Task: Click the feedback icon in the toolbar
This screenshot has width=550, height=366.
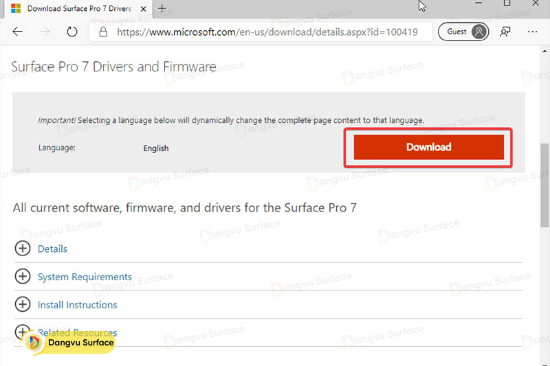Action: coord(505,32)
